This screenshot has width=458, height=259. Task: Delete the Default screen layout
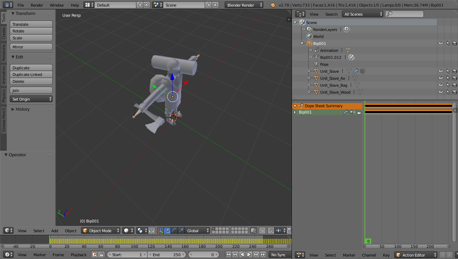pos(147,5)
